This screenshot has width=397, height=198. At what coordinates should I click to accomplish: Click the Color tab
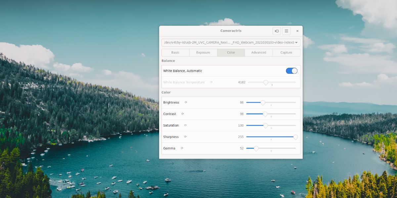click(x=231, y=53)
